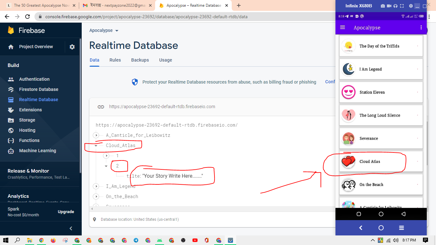The image size is (436, 245).
Task: Open The Long Loud Silence card
Action: pyautogui.click(x=381, y=115)
